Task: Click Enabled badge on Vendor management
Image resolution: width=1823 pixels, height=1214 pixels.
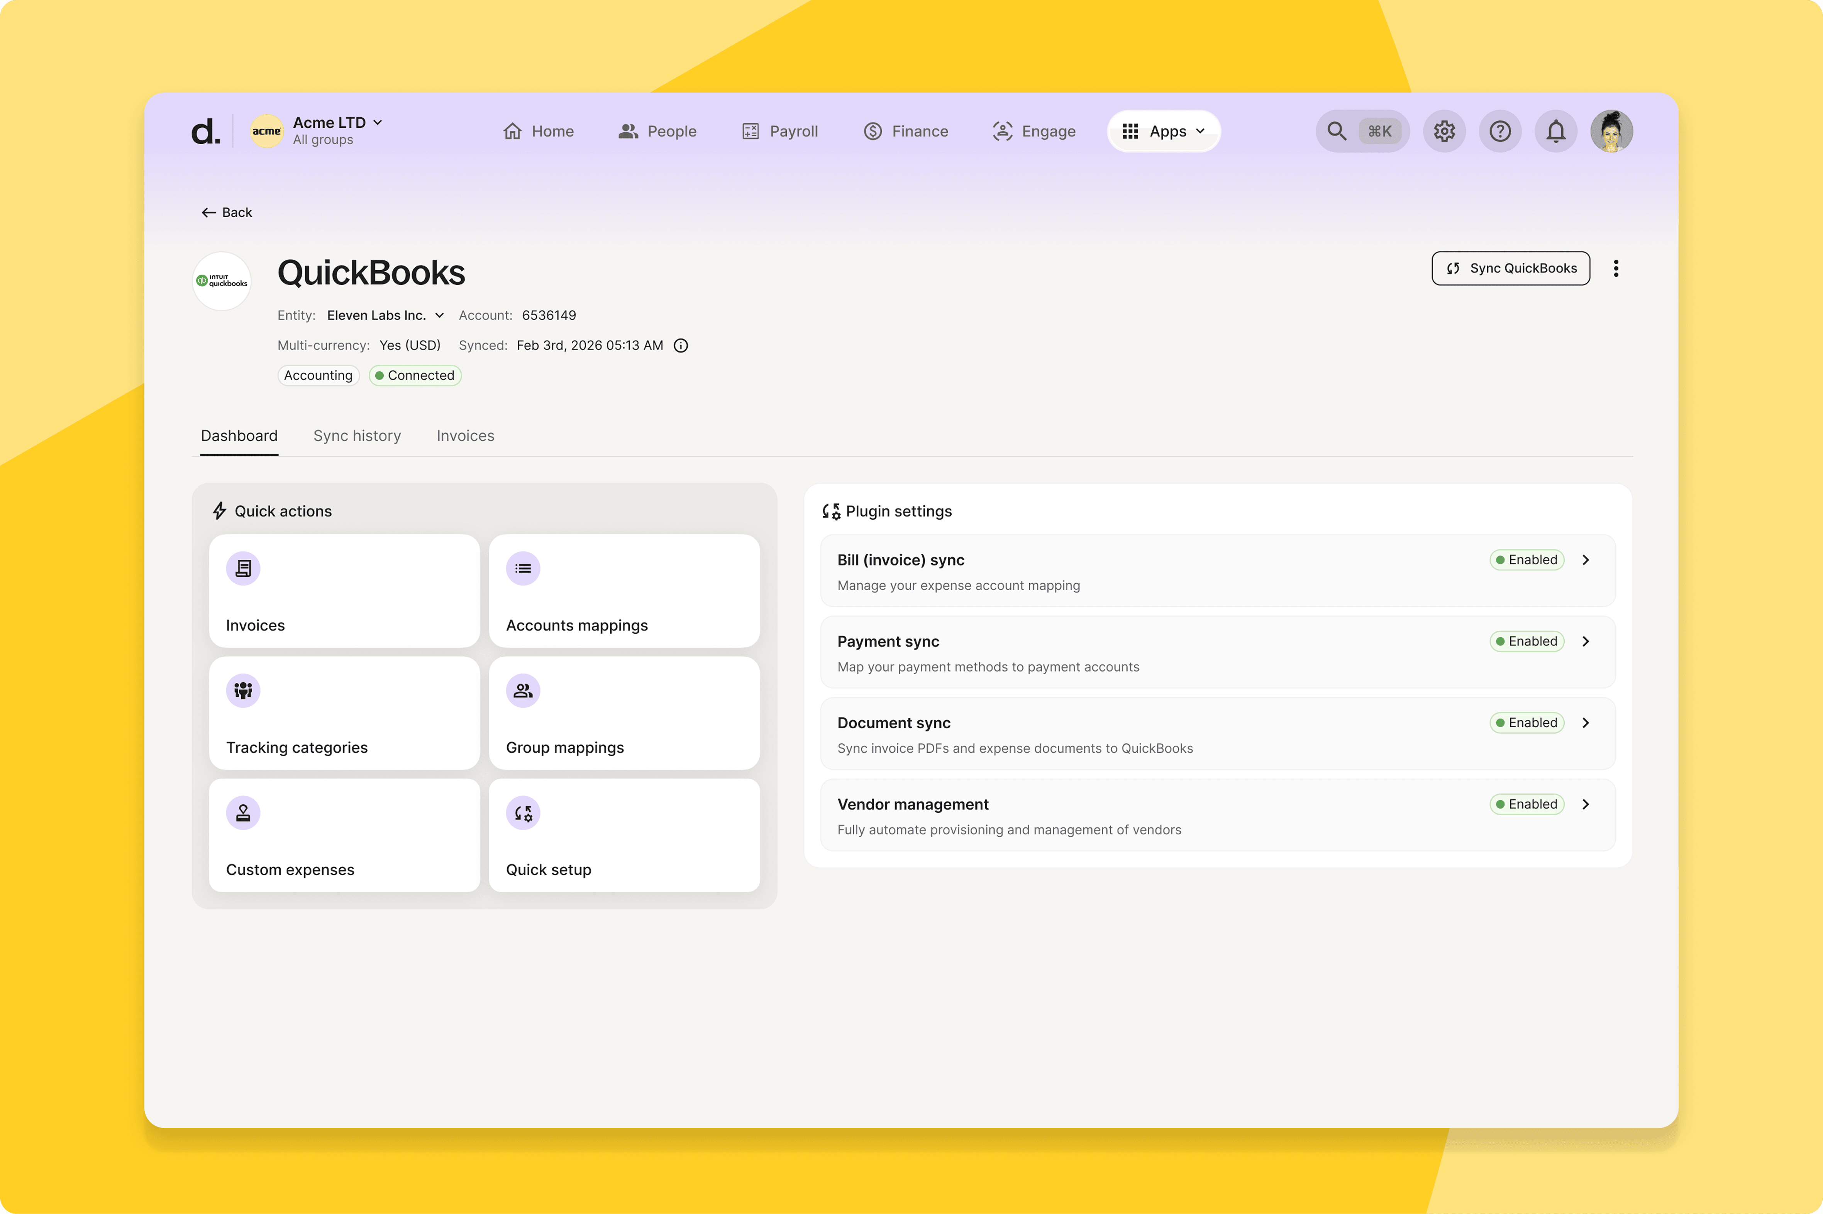Action: pyautogui.click(x=1527, y=804)
